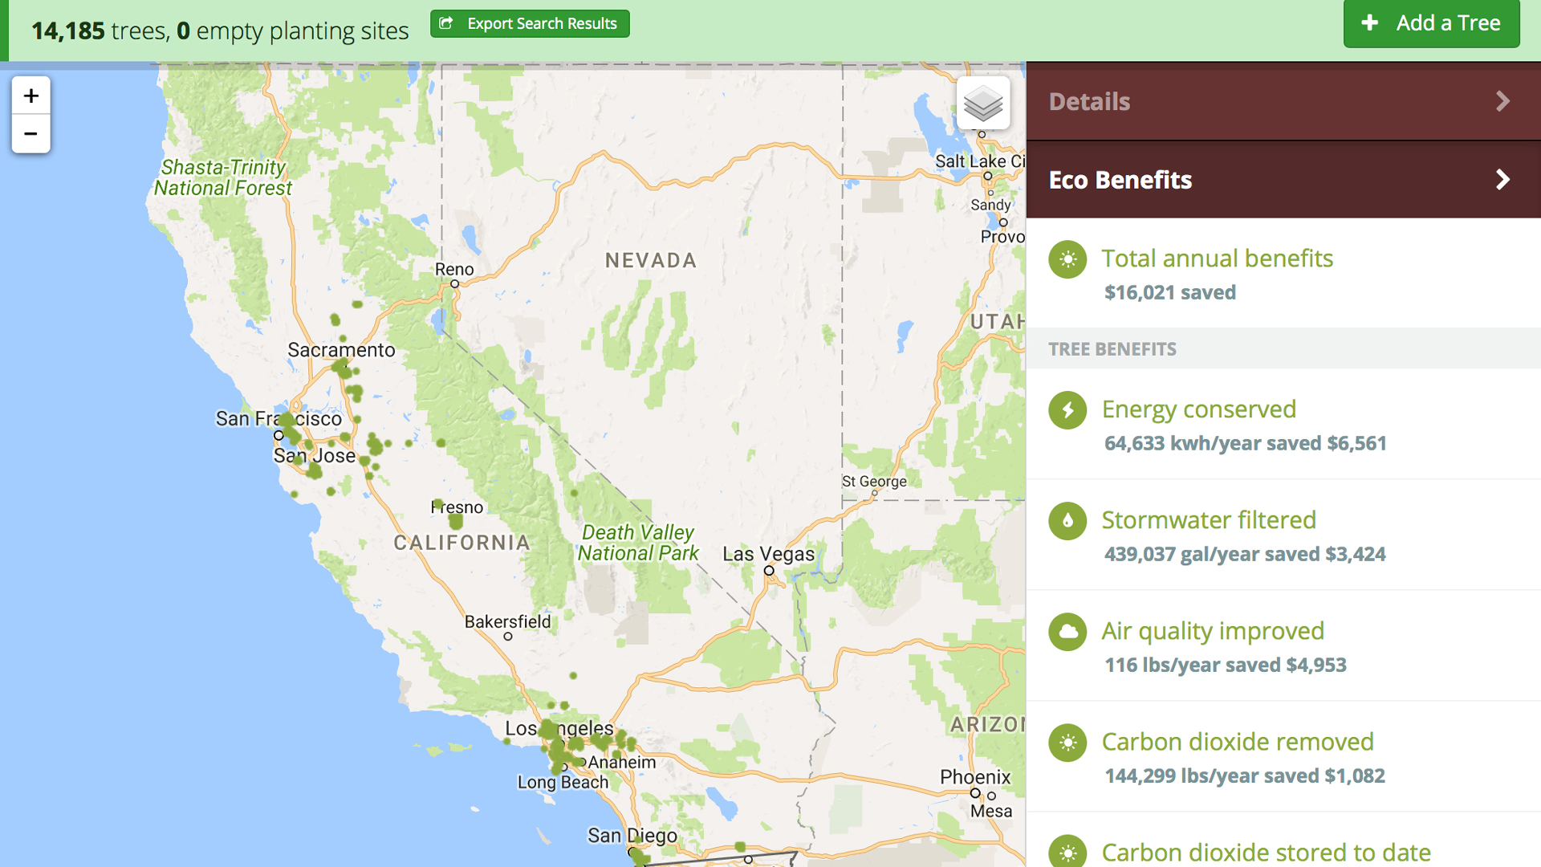Click the CALIFORNIA state label
1541x867 pixels.
pos(461,543)
